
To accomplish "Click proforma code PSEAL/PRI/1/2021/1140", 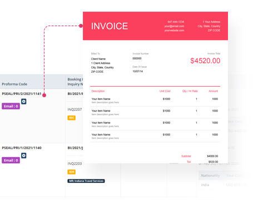I will click(x=22, y=148).
